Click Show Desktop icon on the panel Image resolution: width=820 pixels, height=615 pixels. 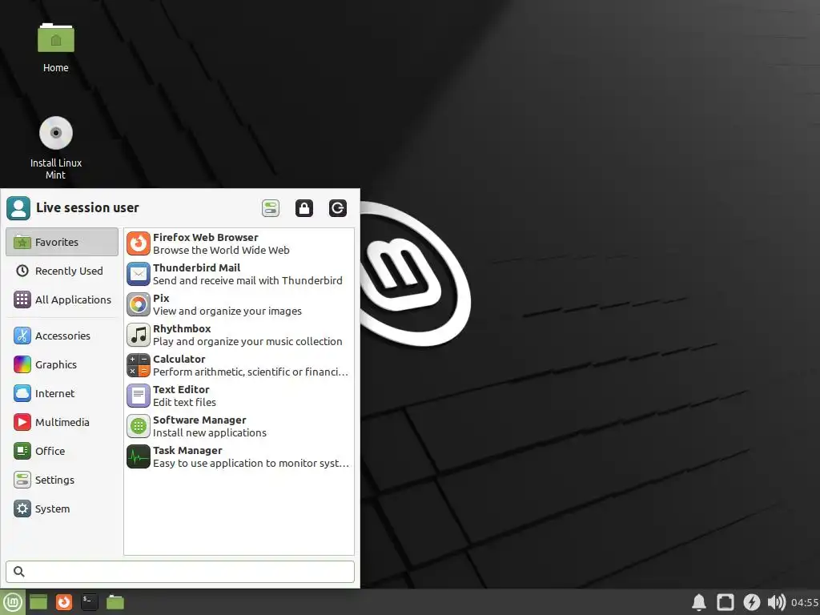(38, 602)
